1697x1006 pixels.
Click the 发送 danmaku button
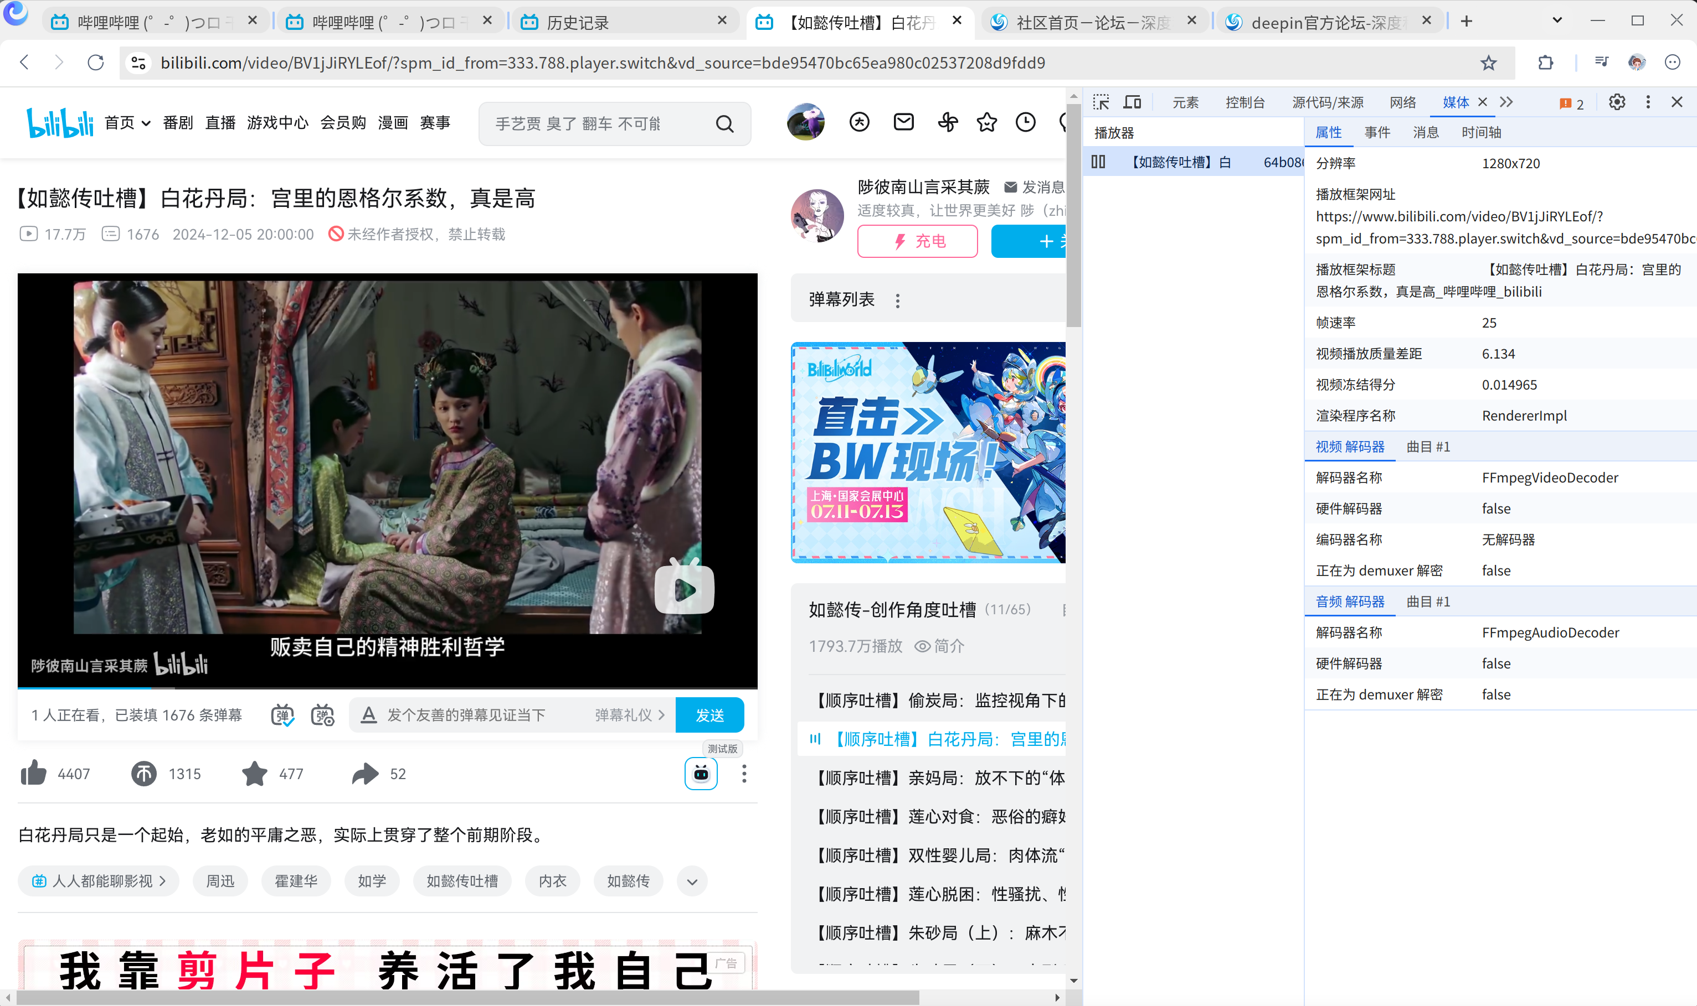(x=709, y=715)
